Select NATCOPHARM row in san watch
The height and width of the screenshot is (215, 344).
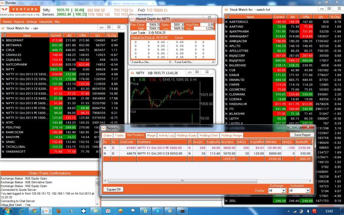pos(60,64)
